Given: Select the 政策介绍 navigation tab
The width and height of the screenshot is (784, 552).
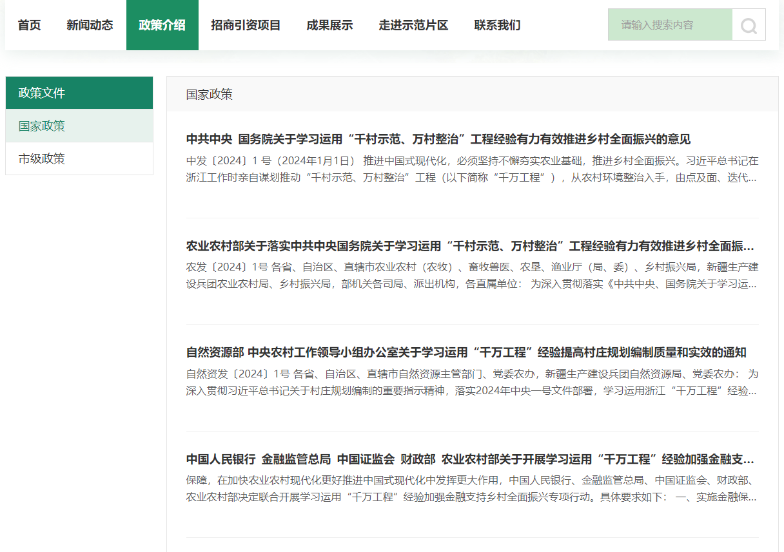Looking at the screenshot, I should [x=162, y=25].
